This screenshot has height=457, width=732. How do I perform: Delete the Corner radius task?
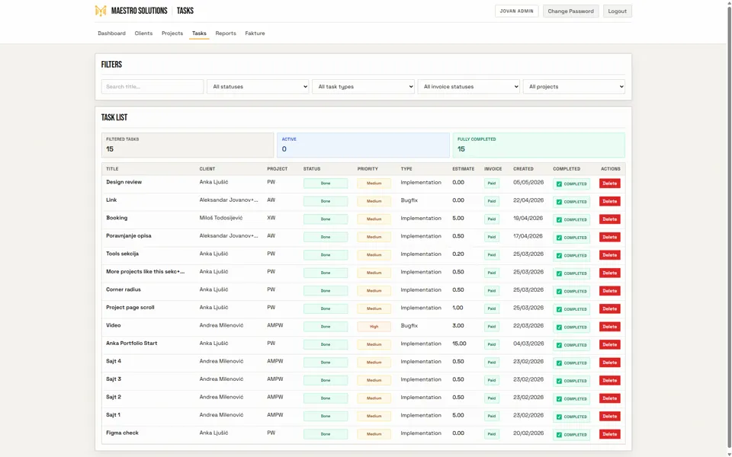[x=610, y=291]
